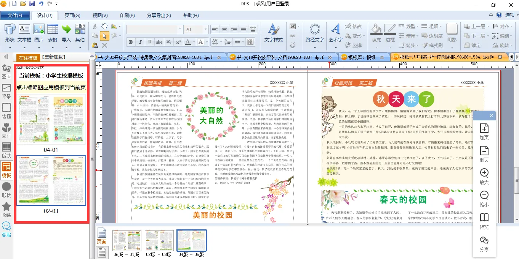Click the 导入 import green arrow icon
Image resolution: width=519 pixels, height=259 pixels.
(66, 33)
